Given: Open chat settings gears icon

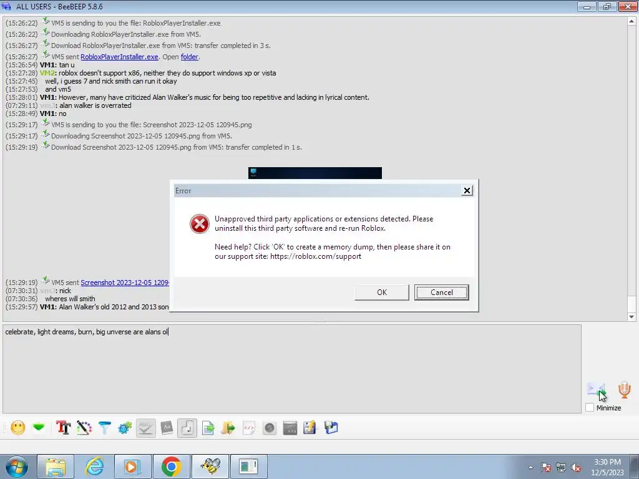Looking at the screenshot, I should [125, 428].
